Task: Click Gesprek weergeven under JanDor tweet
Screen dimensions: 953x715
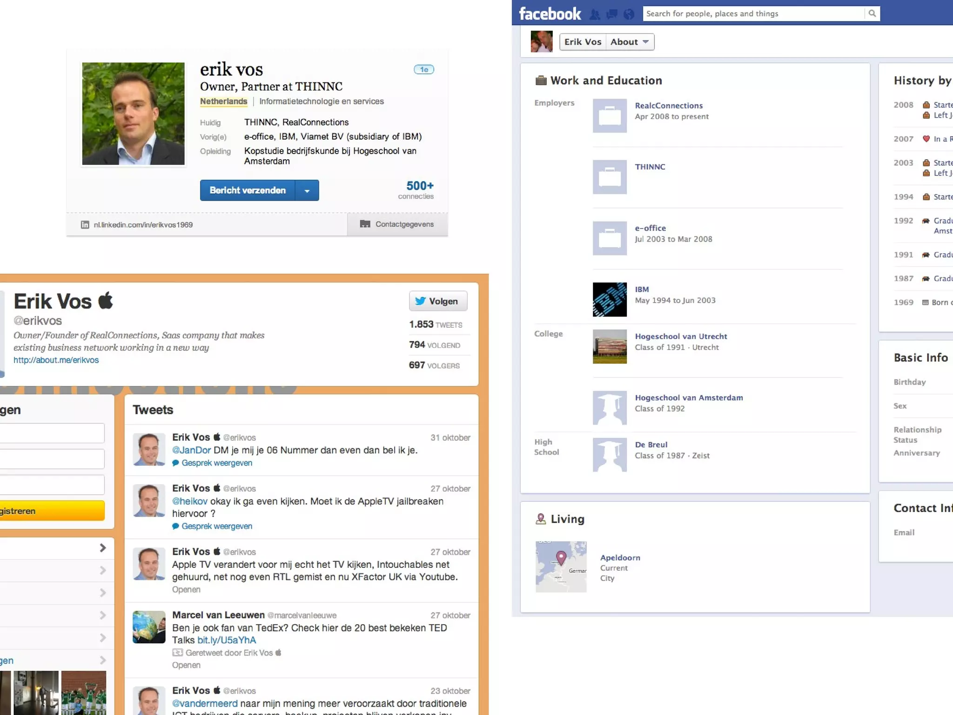Action: [216, 463]
